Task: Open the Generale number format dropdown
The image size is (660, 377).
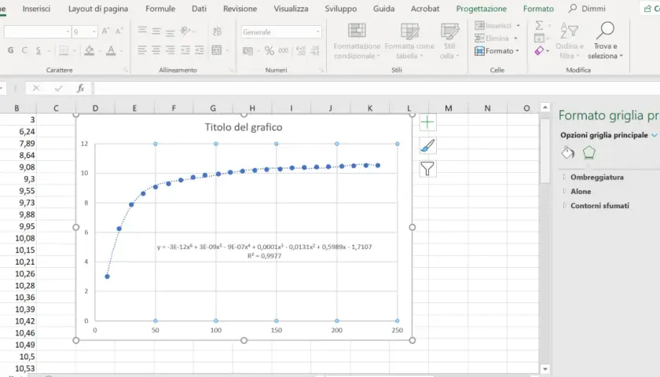Action: click(x=317, y=32)
